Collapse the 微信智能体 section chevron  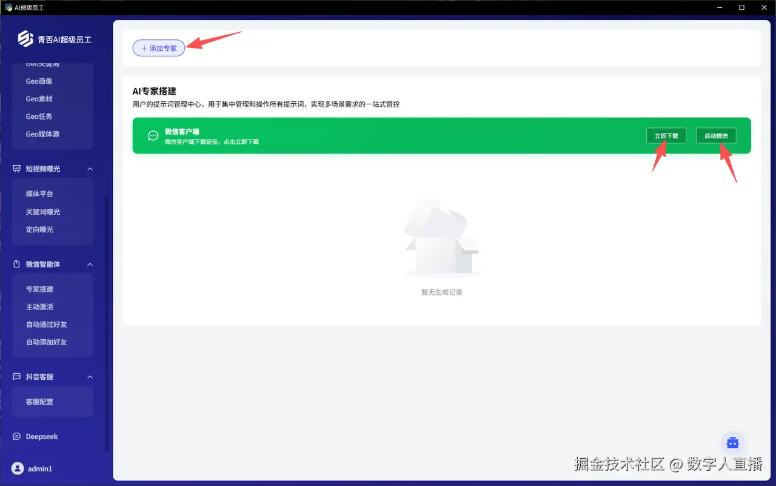[90, 265]
